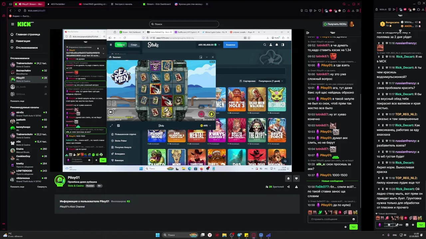Collapse recommended list with Свернуть
Image resolution: width=426 pixels, height=239 pixels.
(x=42, y=187)
